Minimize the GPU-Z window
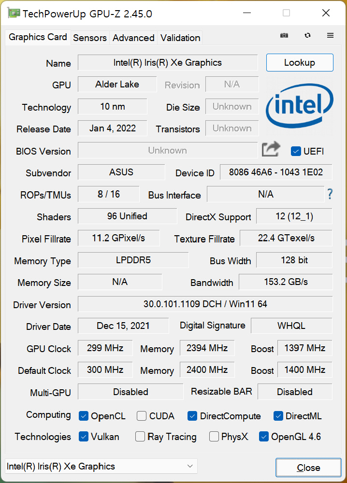 247,13
